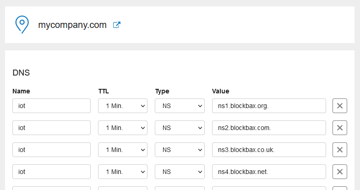This screenshot has height=190, width=360.
Task: Delete the ns3.blockbax.co.uk. record
Action: (339, 150)
